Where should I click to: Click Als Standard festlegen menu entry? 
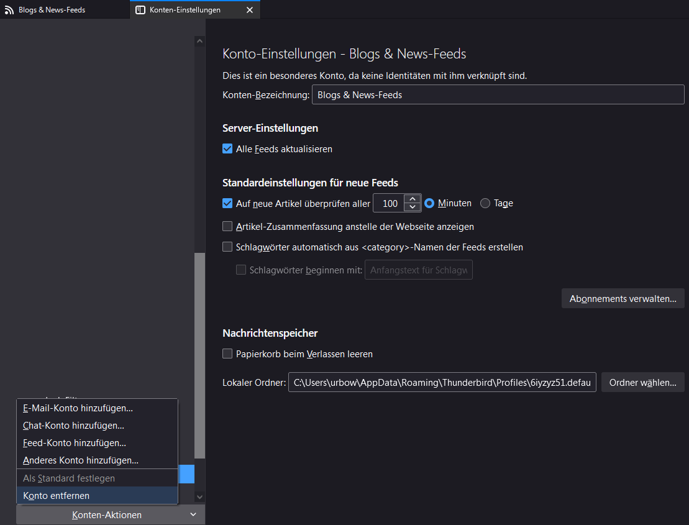(97, 478)
